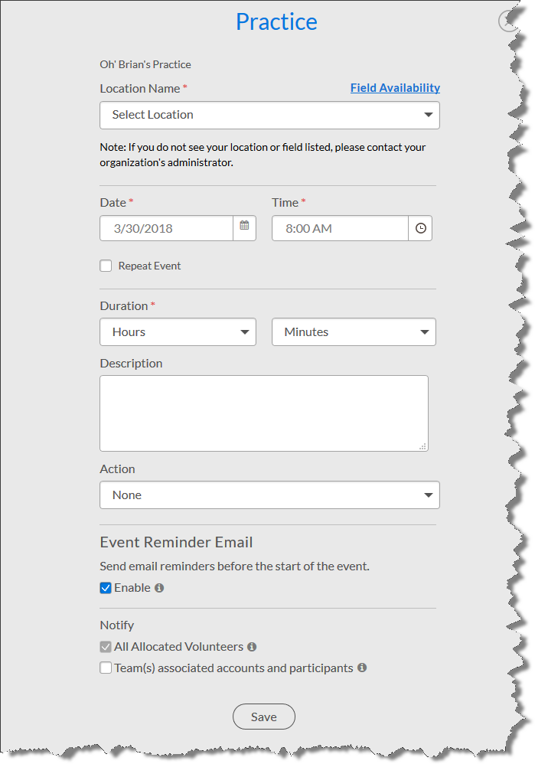Open the calendar date picker icon
The image size is (535, 764).
pos(244,228)
